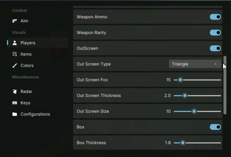Screen dimensions: 231x157
Task: Click the Items list icon
Action: 15,54
